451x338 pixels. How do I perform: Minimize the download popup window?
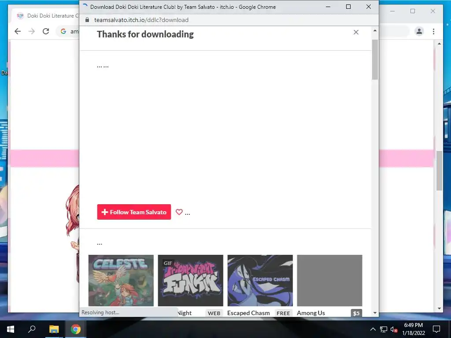(x=328, y=7)
